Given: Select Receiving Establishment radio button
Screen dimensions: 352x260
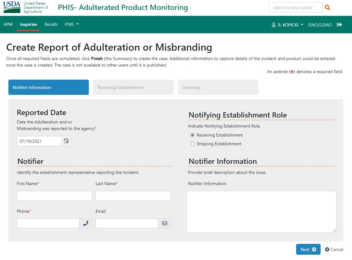Looking at the screenshot, I should 192,135.
